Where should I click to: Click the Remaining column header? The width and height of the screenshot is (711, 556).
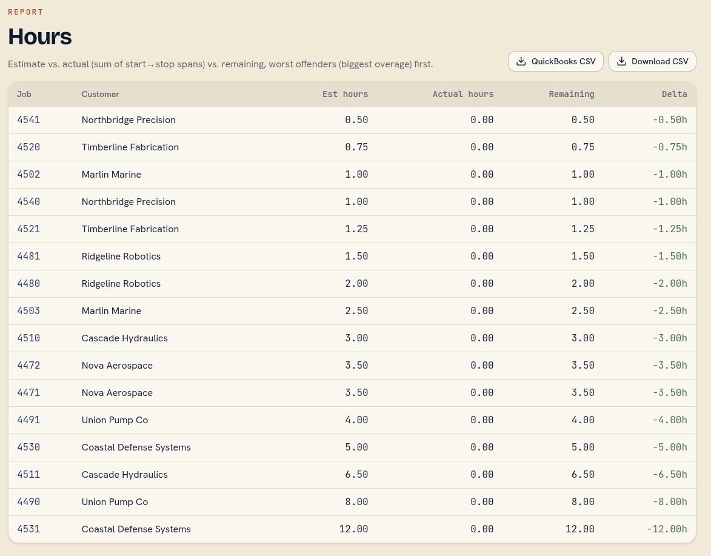[572, 95]
